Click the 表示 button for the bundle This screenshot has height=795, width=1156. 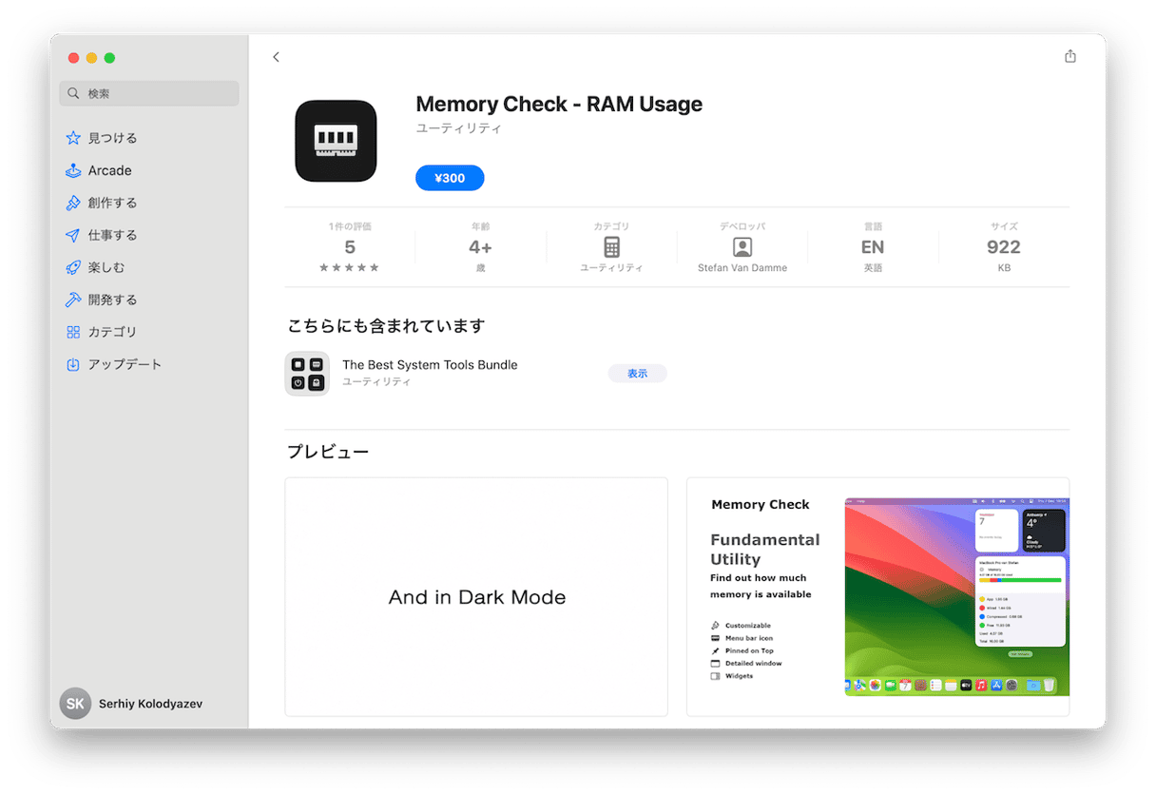point(637,374)
